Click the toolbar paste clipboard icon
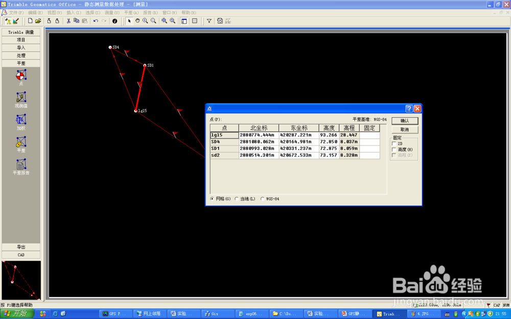This screenshot has height=319, width=511. tap(85, 21)
